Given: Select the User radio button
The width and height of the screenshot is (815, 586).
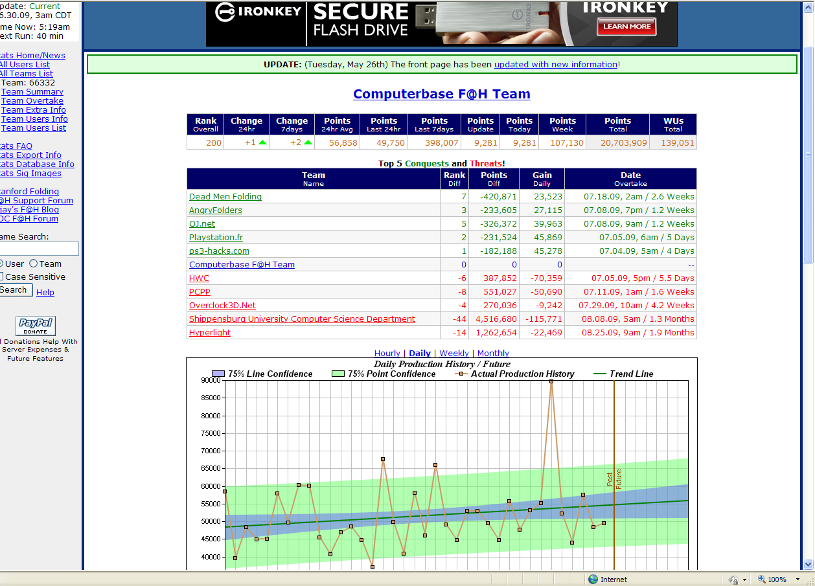Looking at the screenshot, I should click(1, 264).
